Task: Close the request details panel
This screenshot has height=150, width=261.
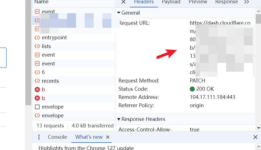Action: (123, 2)
